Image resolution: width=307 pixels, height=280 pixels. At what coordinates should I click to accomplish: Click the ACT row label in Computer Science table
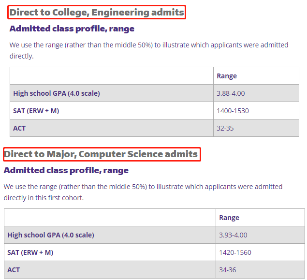coord(14,270)
